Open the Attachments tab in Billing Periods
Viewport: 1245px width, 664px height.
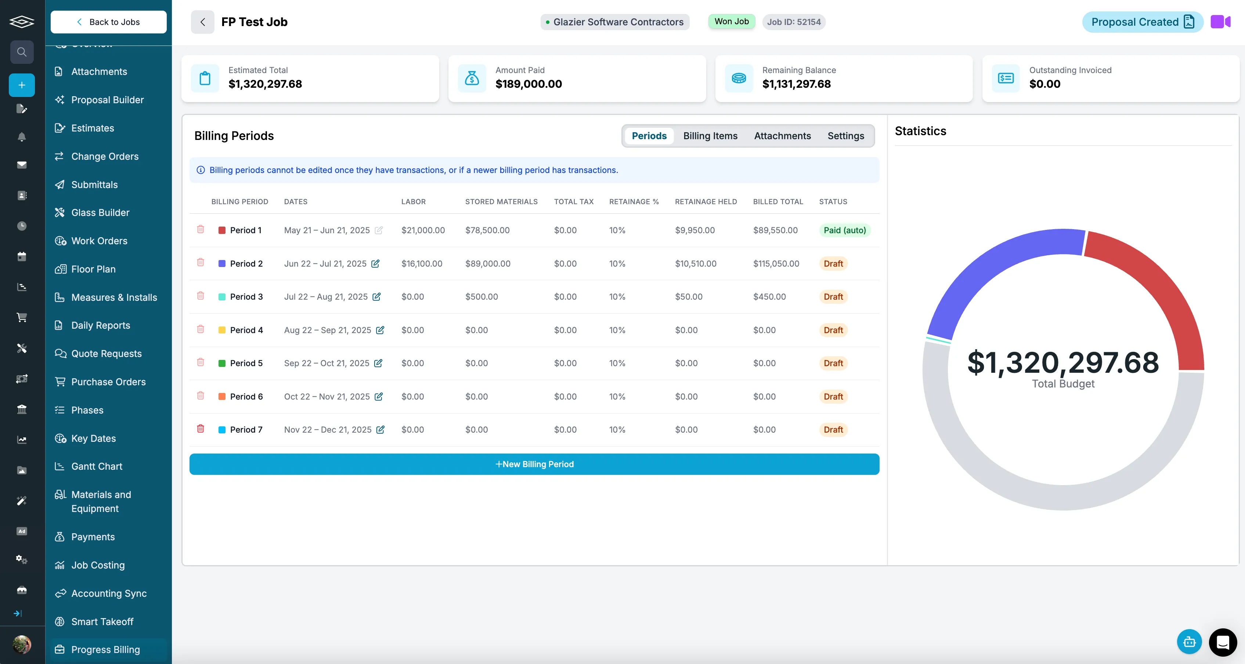point(782,136)
